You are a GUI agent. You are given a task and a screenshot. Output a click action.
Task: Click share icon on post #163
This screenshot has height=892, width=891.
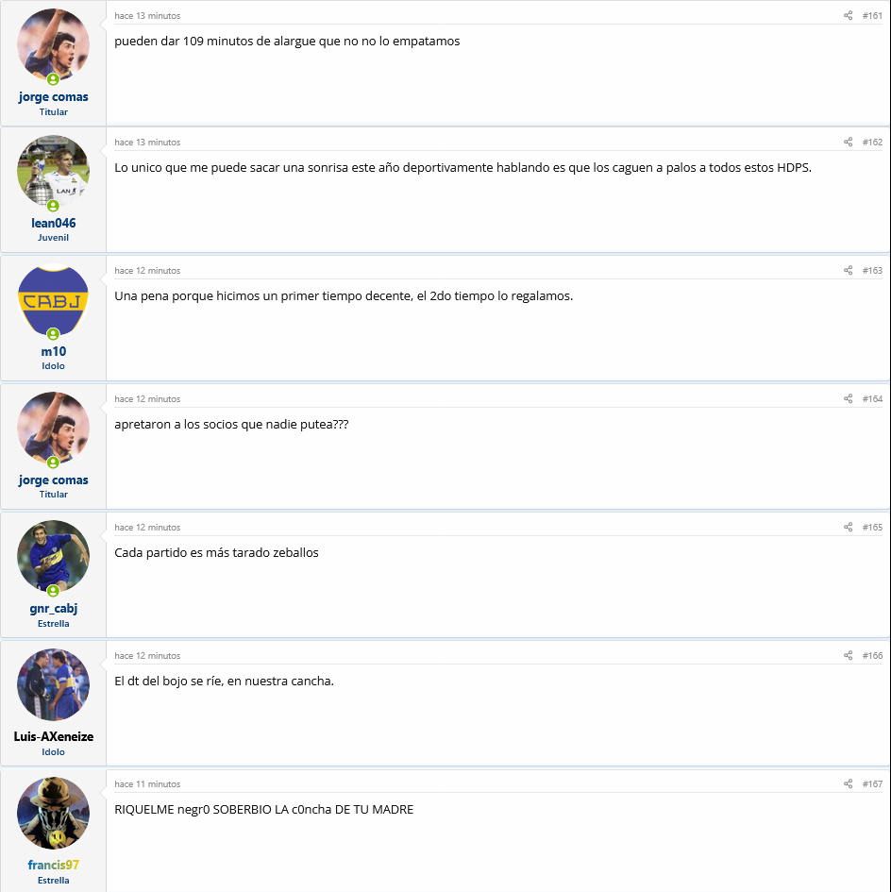(848, 270)
